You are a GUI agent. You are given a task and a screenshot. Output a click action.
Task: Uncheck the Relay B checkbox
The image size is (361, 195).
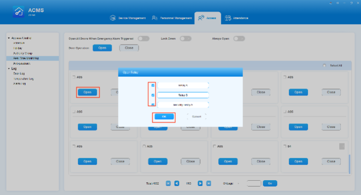tap(153, 95)
